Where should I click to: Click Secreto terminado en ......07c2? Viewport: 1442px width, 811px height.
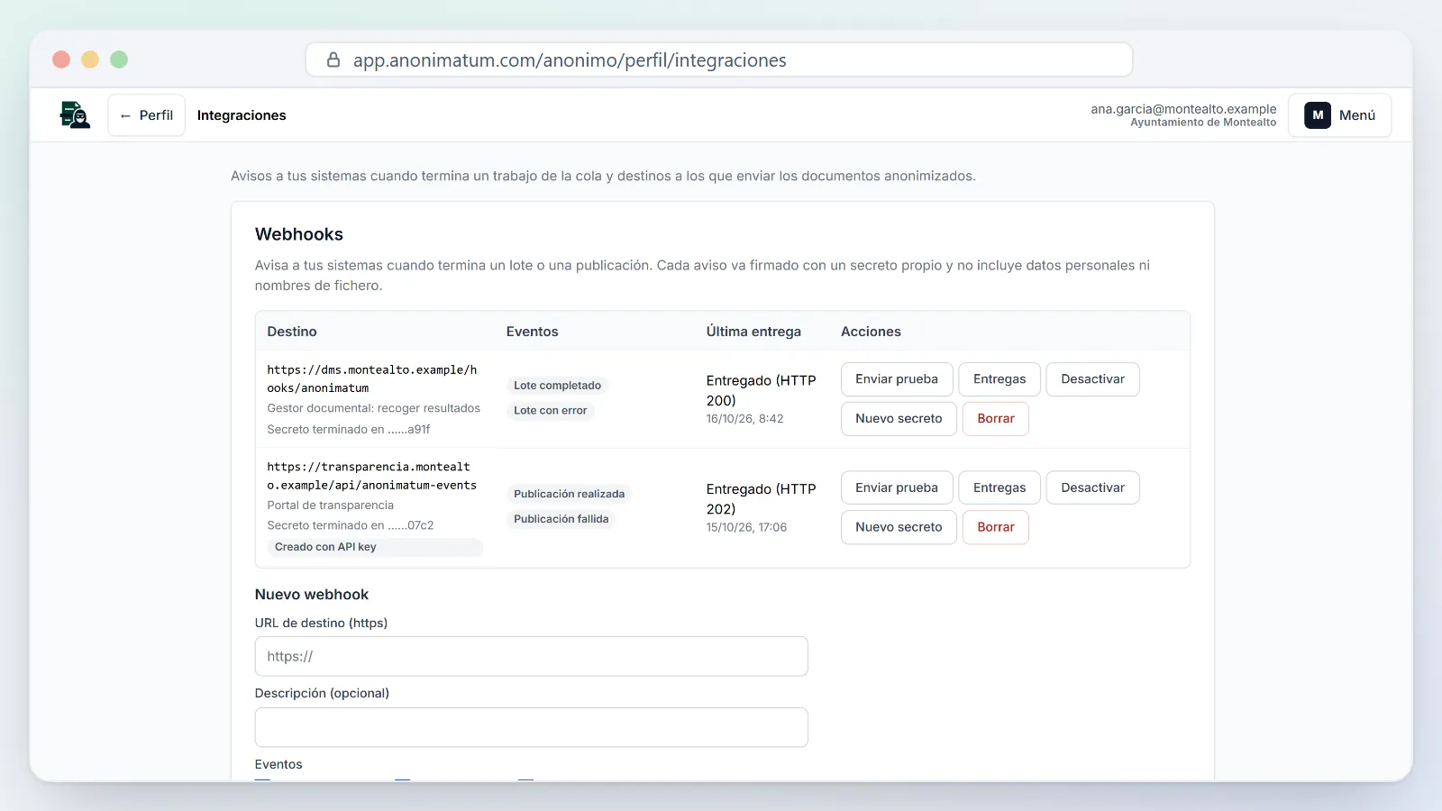pos(350,525)
